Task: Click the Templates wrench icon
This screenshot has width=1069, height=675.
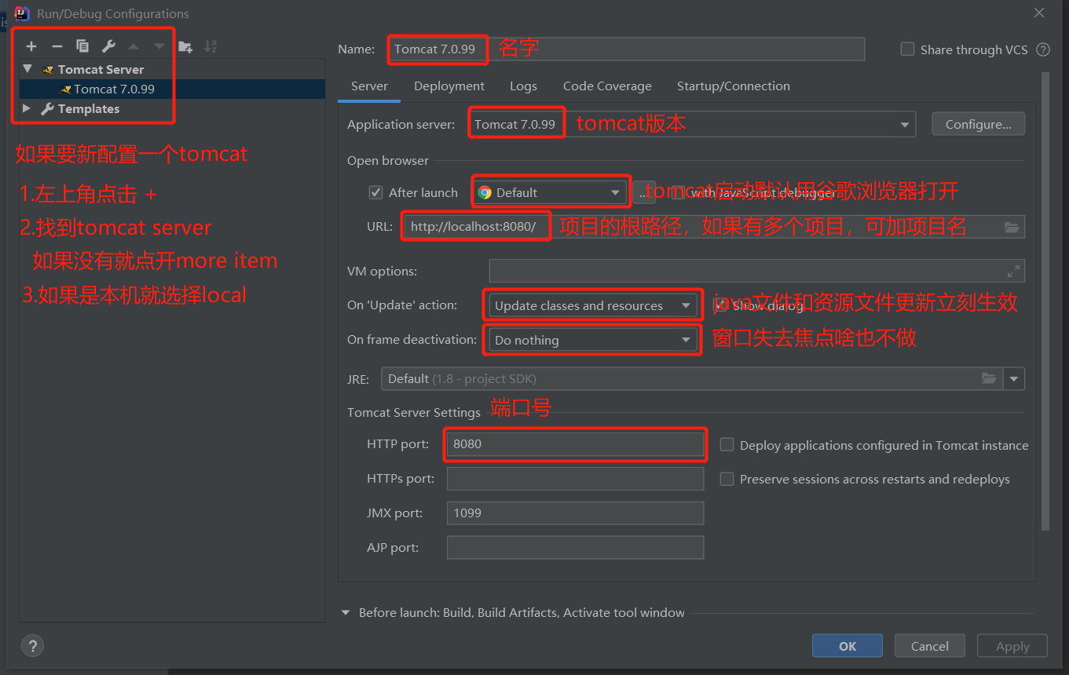Action: (x=47, y=109)
